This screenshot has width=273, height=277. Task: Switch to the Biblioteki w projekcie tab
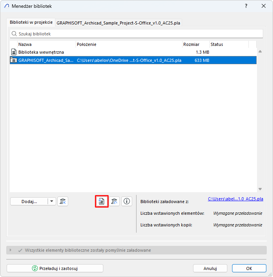[x=31, y=22]
